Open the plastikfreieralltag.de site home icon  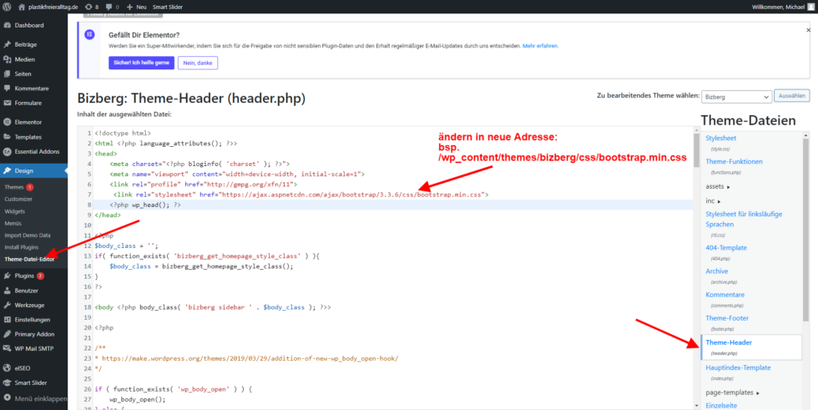pyautogui.click(x=22, y=8)
